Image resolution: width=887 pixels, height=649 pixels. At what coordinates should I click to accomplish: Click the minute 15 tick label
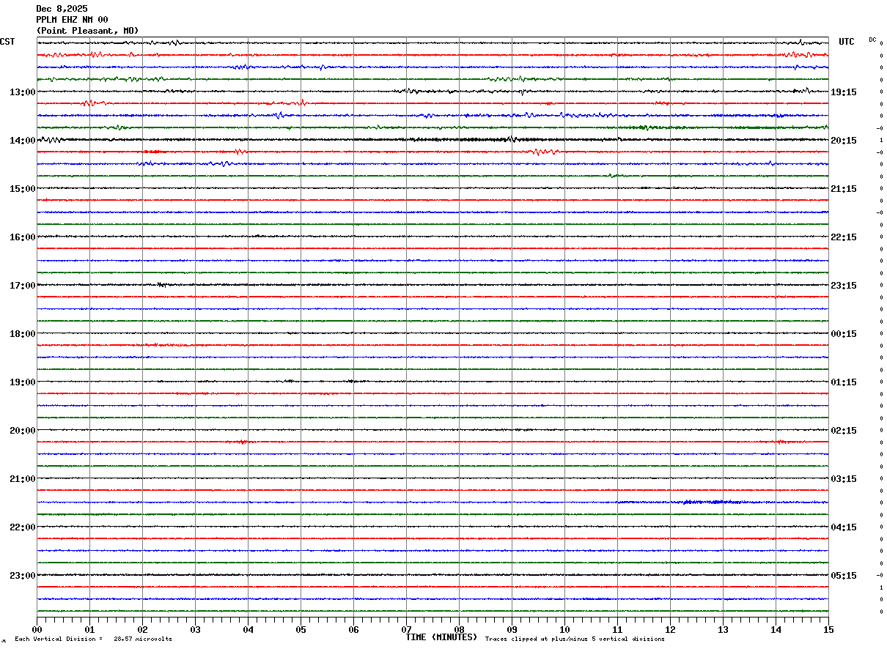pyautogui.click(x=828, y=629)
